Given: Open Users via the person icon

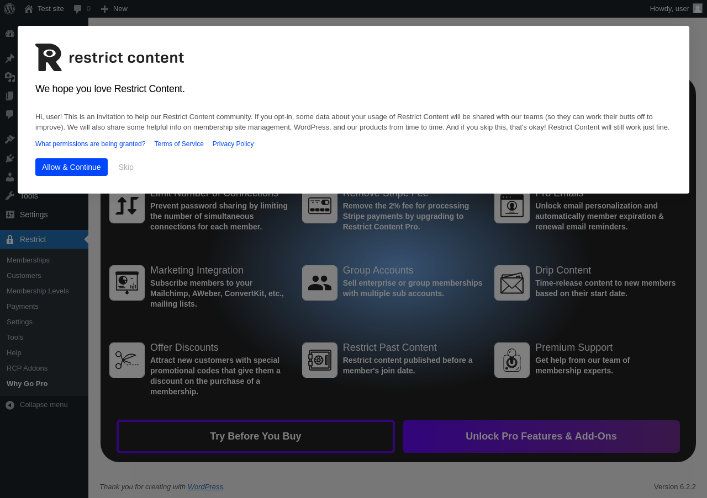Looking at the screenshot, I should (x=10, y=177).
